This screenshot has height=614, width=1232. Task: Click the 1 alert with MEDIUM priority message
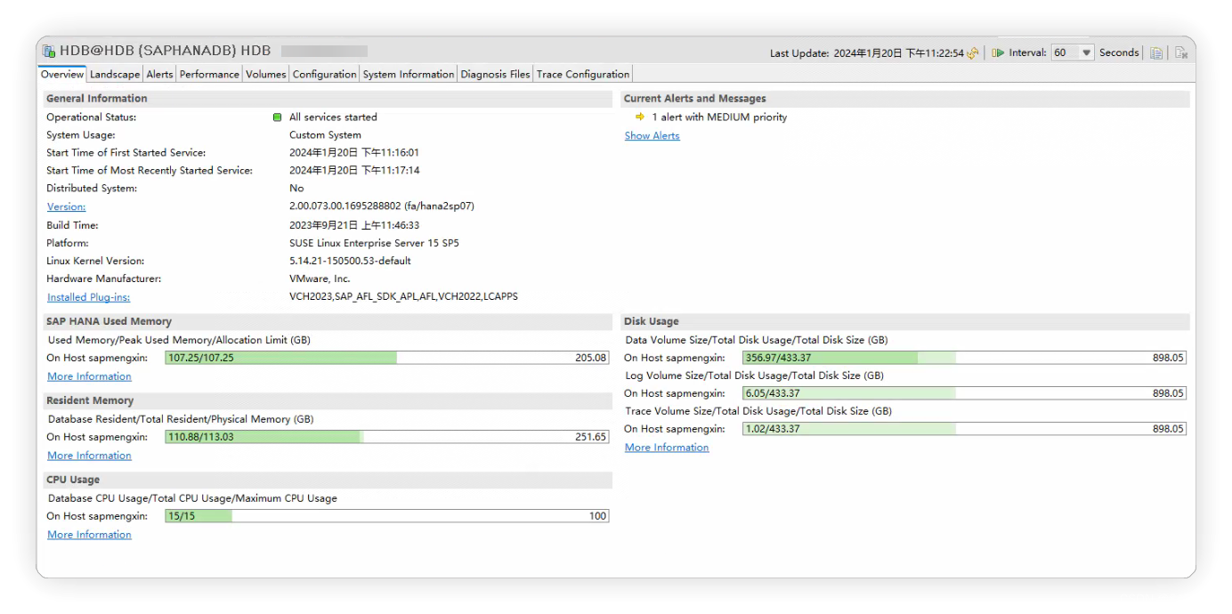[719, 117]
